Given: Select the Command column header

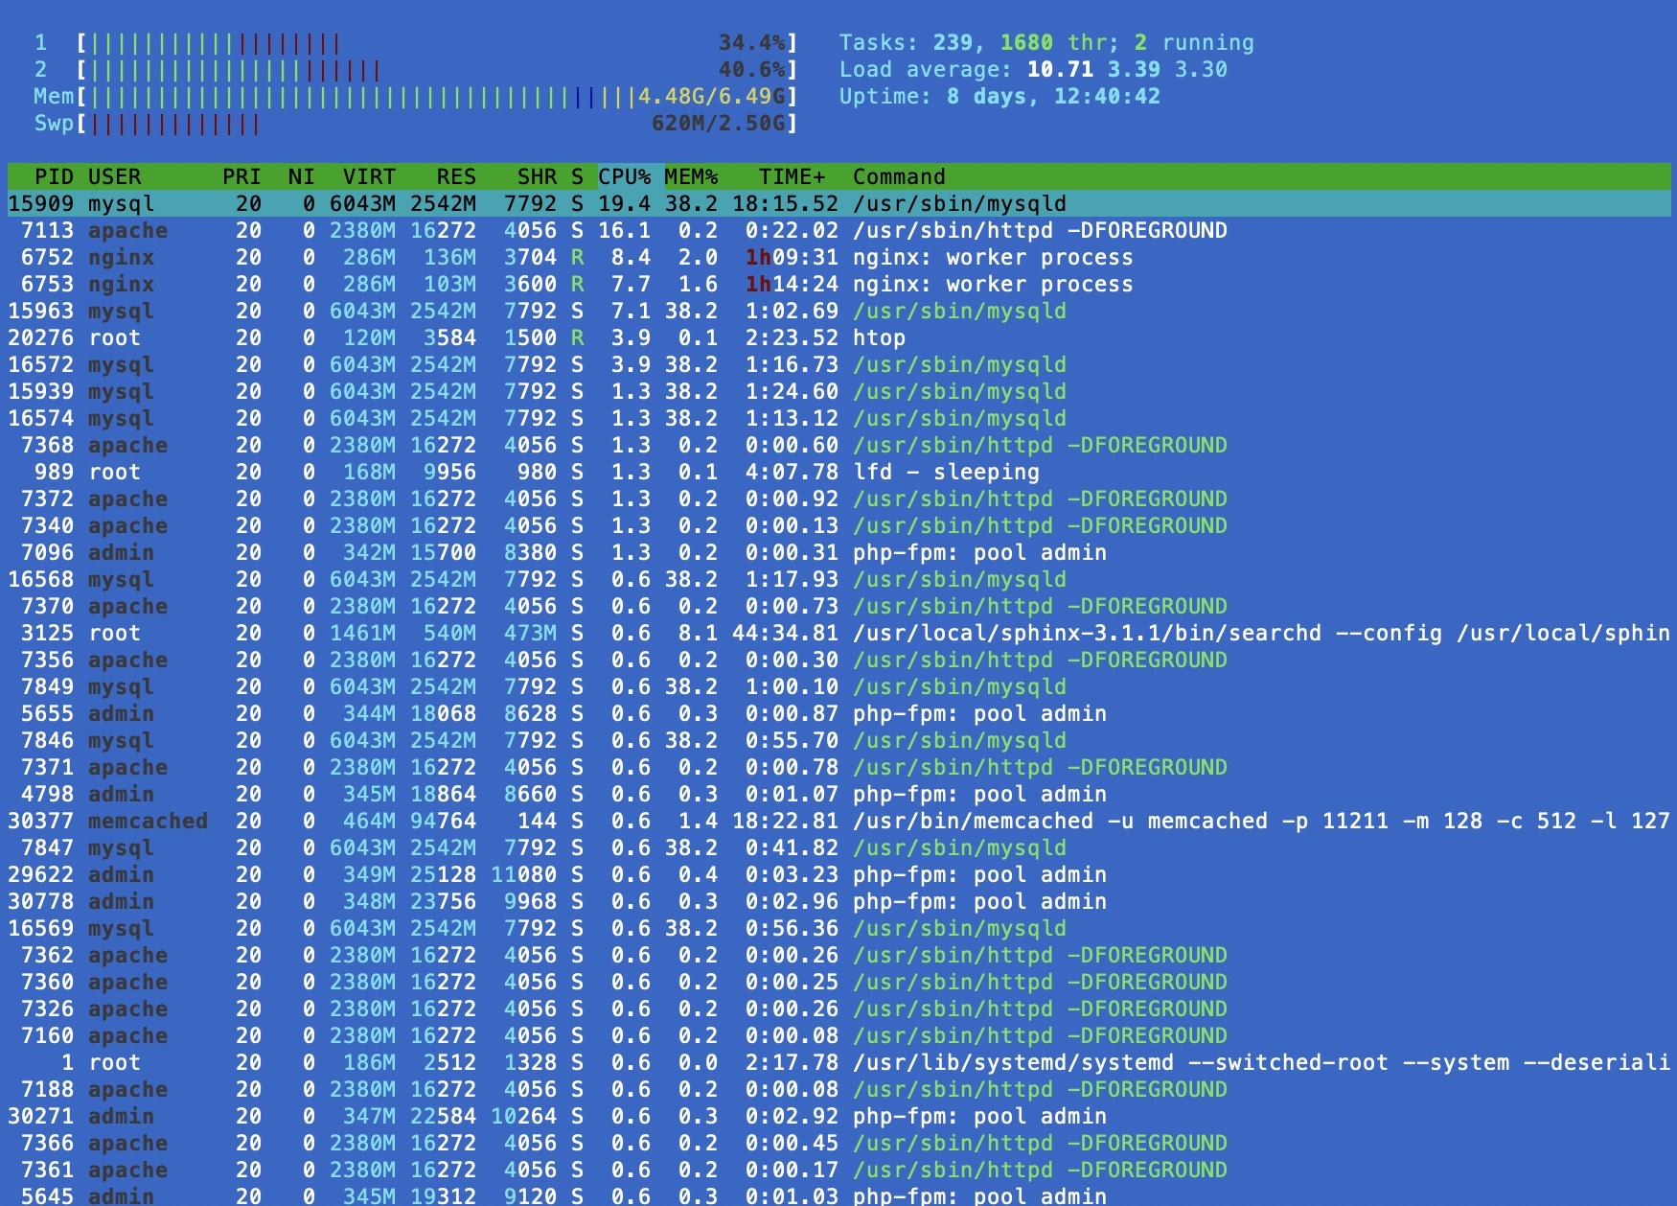Looking at the screenshot, I should pyautogui.click(x=899, y=176).
